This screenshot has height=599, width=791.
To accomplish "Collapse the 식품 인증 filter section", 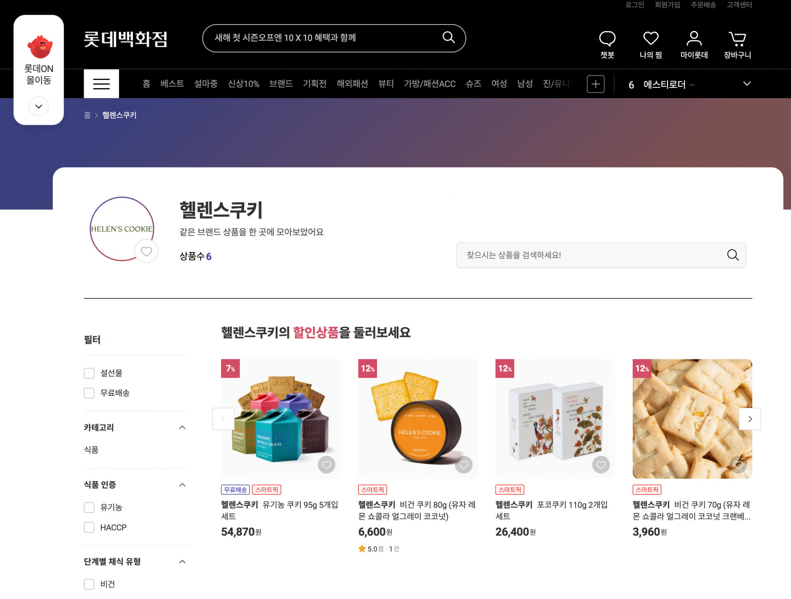I will click(183, 485).
